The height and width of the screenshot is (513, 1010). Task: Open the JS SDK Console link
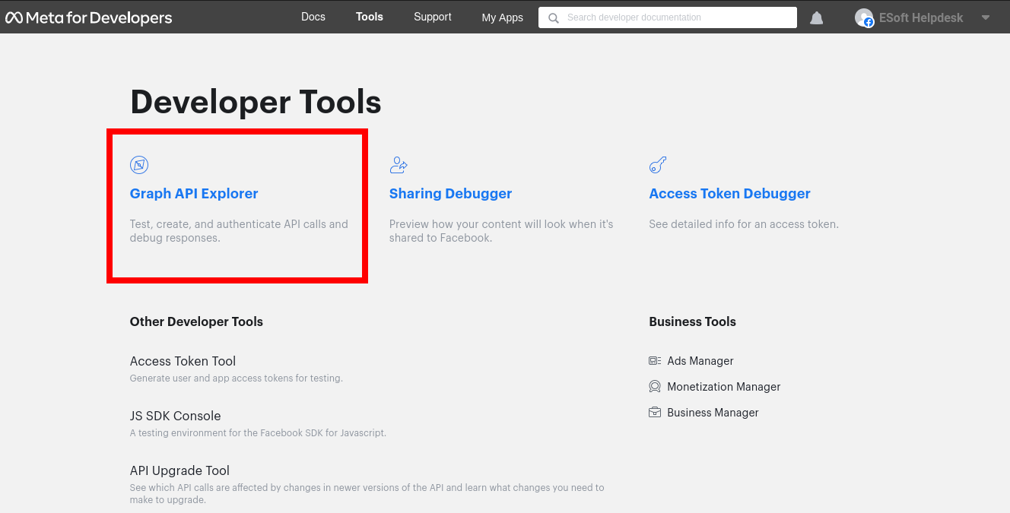pyautogui.click(x=175, y=416)
